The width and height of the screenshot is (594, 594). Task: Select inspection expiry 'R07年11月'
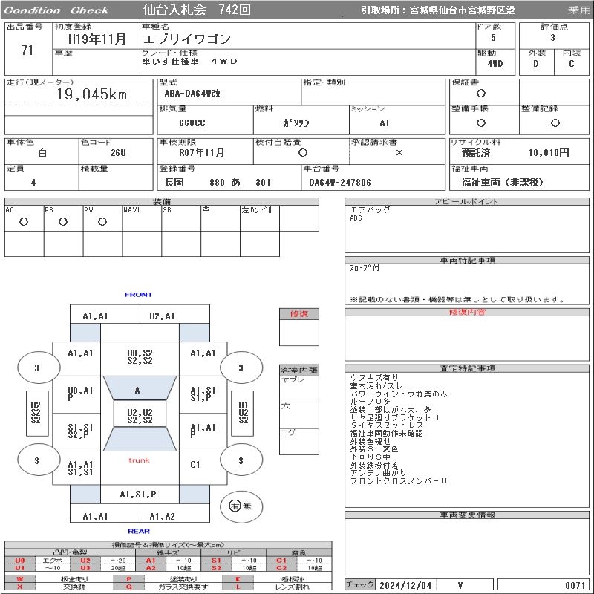201,153
